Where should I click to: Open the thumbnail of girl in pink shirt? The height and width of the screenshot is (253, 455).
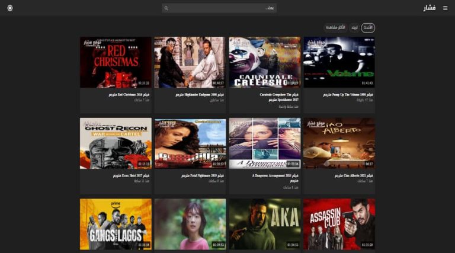point(190,224)
